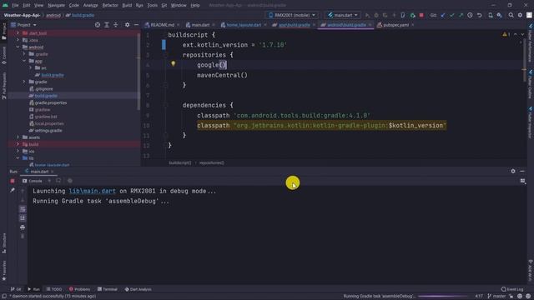Screen dimensions: 534x300
Task: Expand the red build folder in the tree
Action: [18, 144]
